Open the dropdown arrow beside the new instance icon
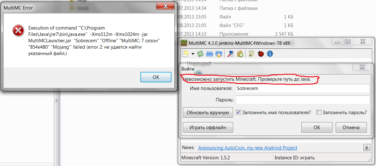 tap(192, 54)
